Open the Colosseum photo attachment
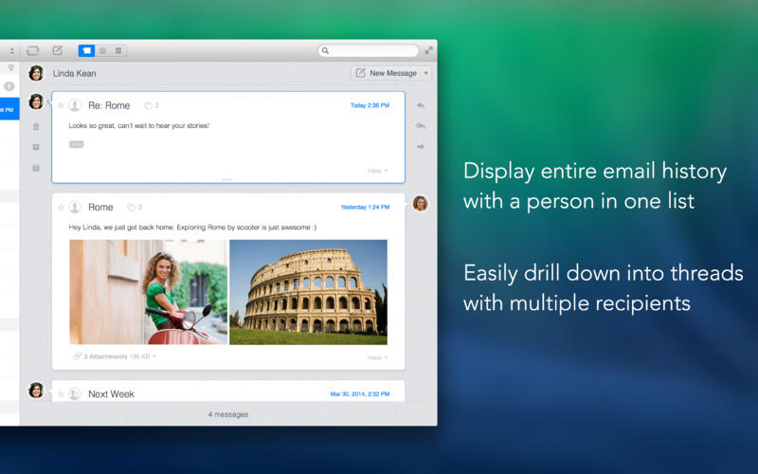This screenshot has height=474, width=758. point(308,291)
